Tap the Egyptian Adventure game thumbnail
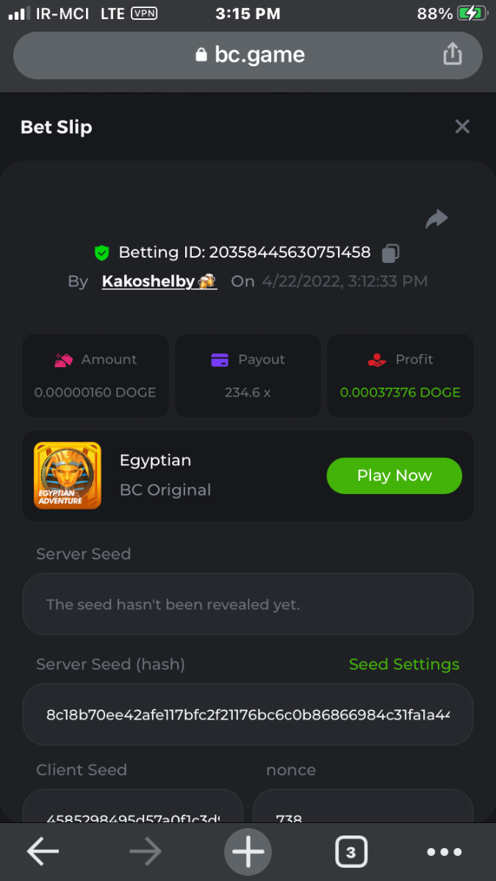The height and width of the screenshot is (881, 496). click(68, 476)
